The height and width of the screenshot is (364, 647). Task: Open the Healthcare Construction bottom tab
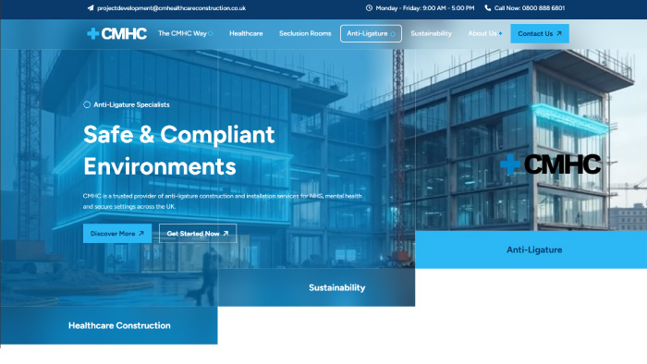[109, 325]
